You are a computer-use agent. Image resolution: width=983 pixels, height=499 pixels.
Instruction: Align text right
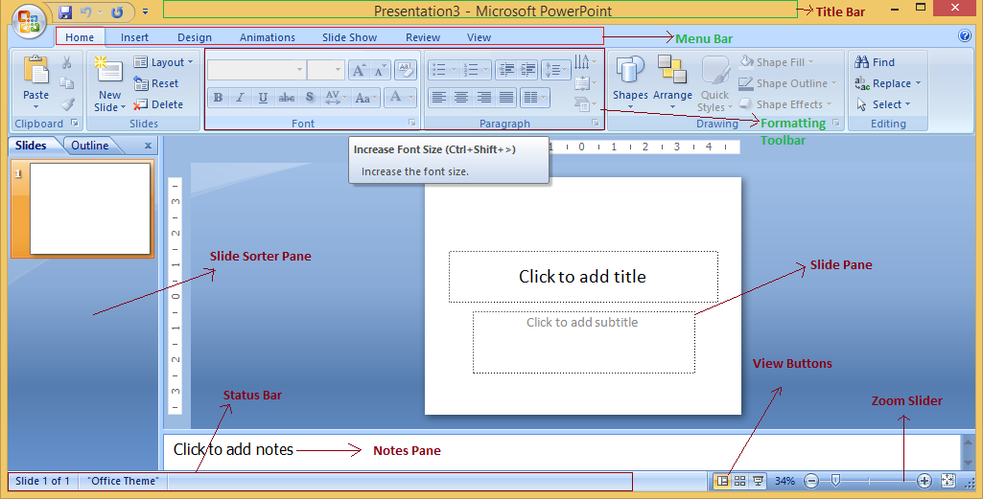pos(484,97)
